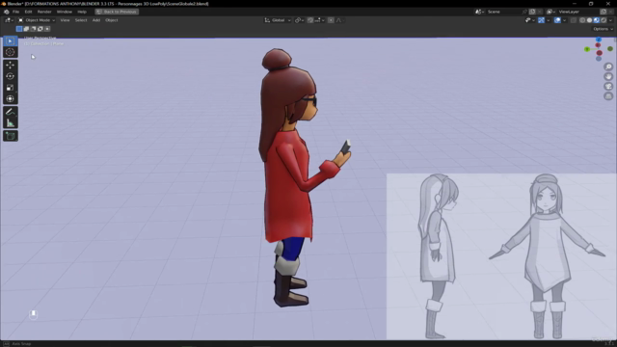617x347 pixels.
Task: Click the Pan view hand gizmo
Action: pos(608,77)
